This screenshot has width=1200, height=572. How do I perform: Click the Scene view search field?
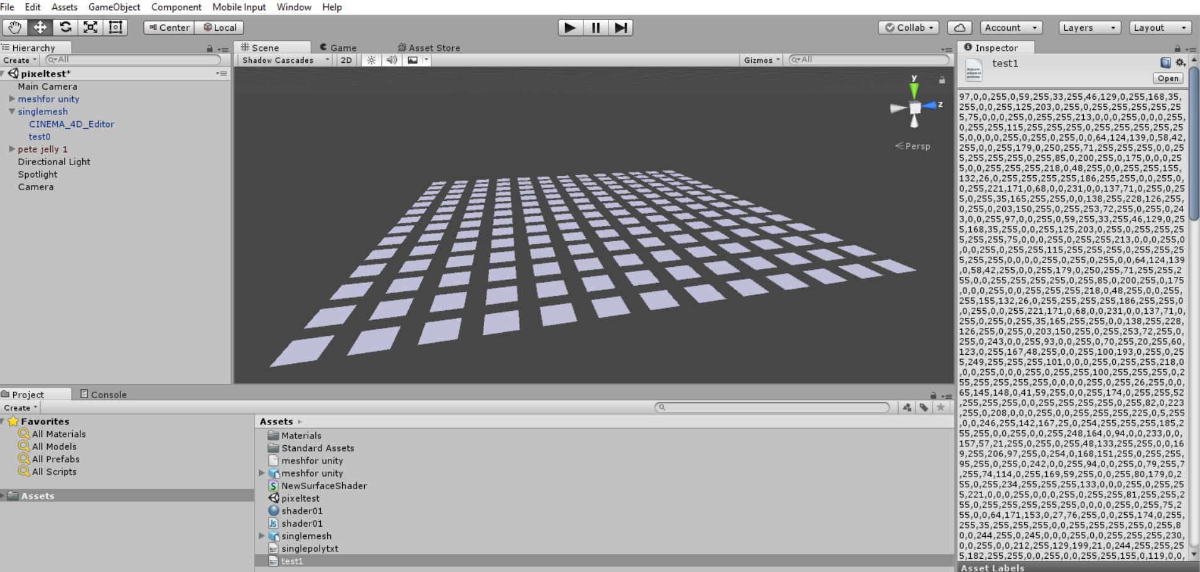point(869,60)
